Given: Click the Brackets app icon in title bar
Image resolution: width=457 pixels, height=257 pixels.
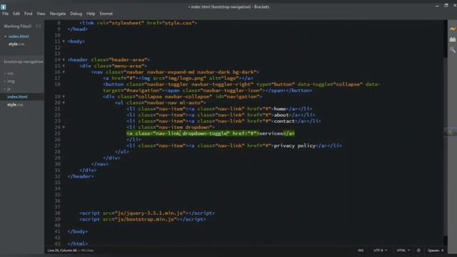Looking at the screenshot, I should [4, 6].
